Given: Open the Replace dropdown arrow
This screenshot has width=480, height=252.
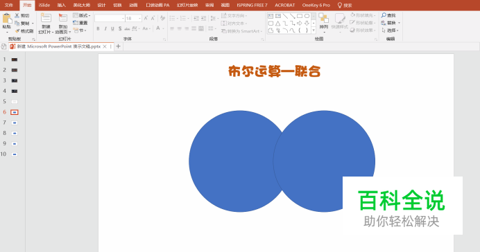Looking at the screenshot, I should (x=399, y=23).
